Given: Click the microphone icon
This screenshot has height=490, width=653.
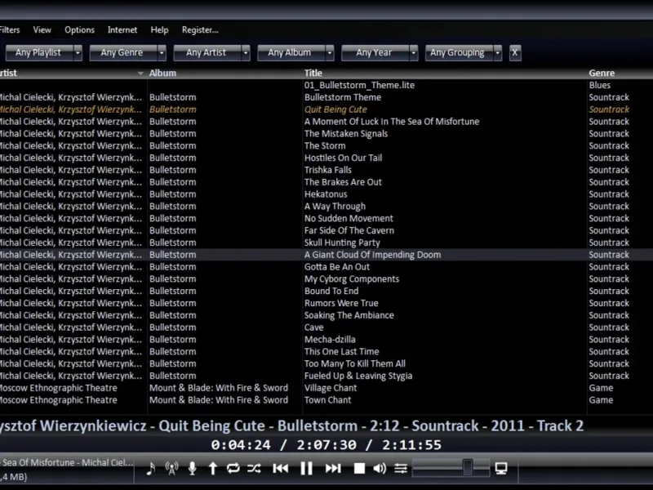Looking at the screenshot, I should (x=192, y=468).
